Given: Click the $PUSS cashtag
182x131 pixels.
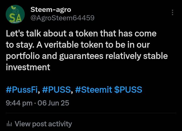Looking at the screenshot, I should [128, 90].
